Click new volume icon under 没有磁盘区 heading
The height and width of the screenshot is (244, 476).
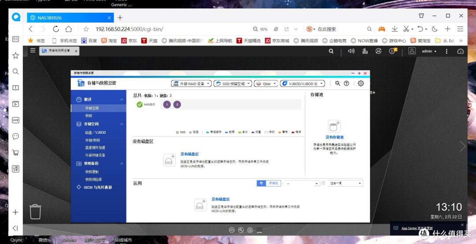pos(169,160)
